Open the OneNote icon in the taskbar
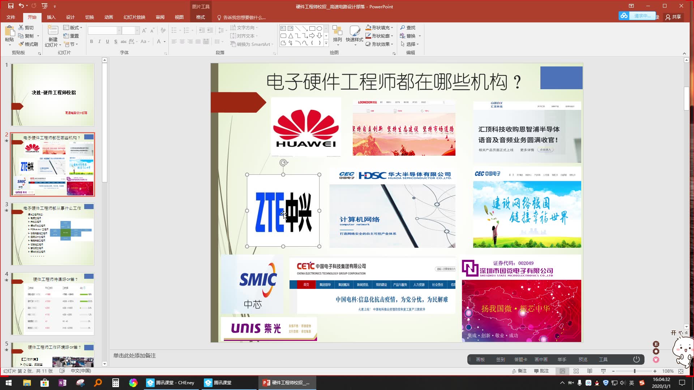 [63, 383]
